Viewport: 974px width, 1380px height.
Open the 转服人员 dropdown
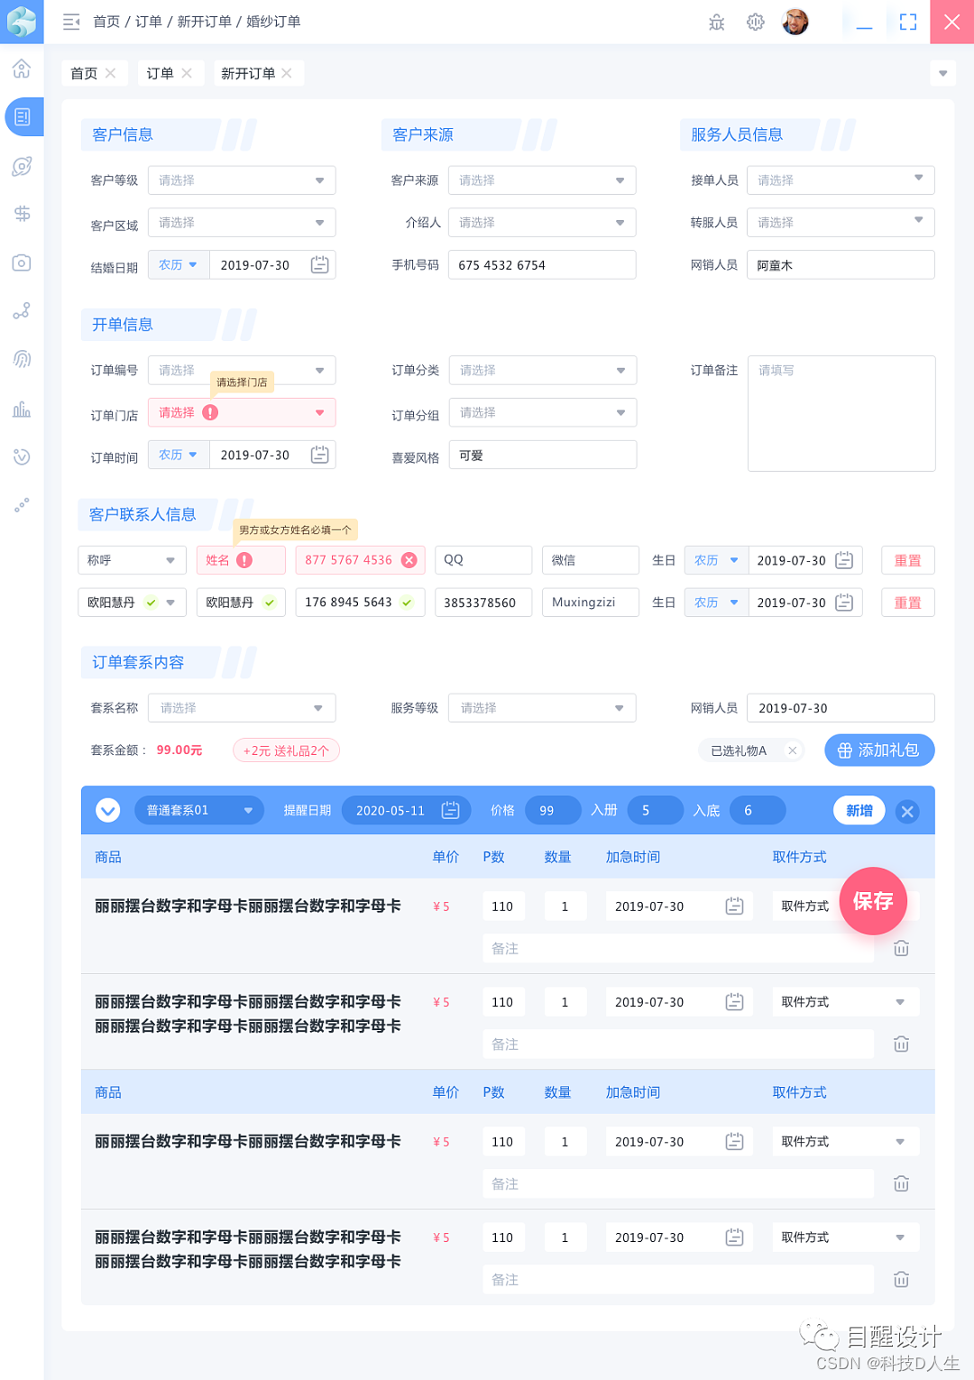point(841,222)
